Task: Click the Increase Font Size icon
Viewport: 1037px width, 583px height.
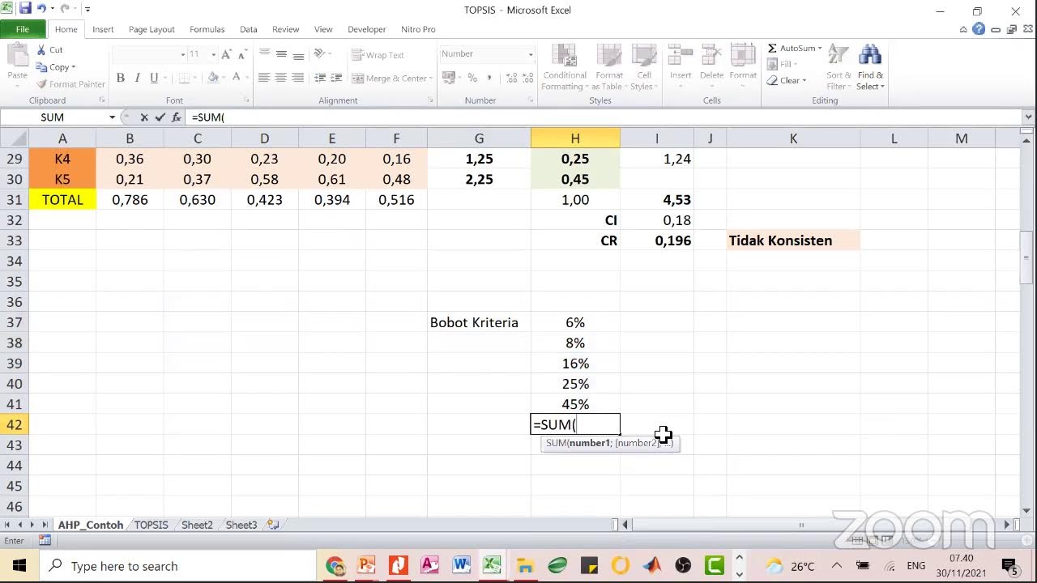Action: click(226, 54)
